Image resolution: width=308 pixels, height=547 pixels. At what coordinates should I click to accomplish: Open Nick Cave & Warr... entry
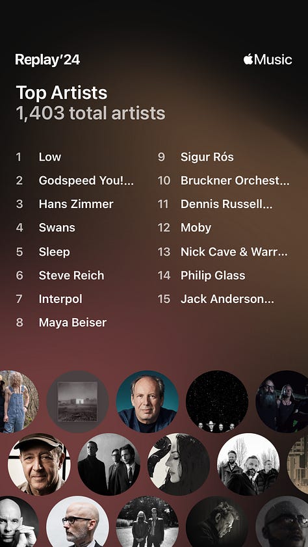(x=234, y=252)
